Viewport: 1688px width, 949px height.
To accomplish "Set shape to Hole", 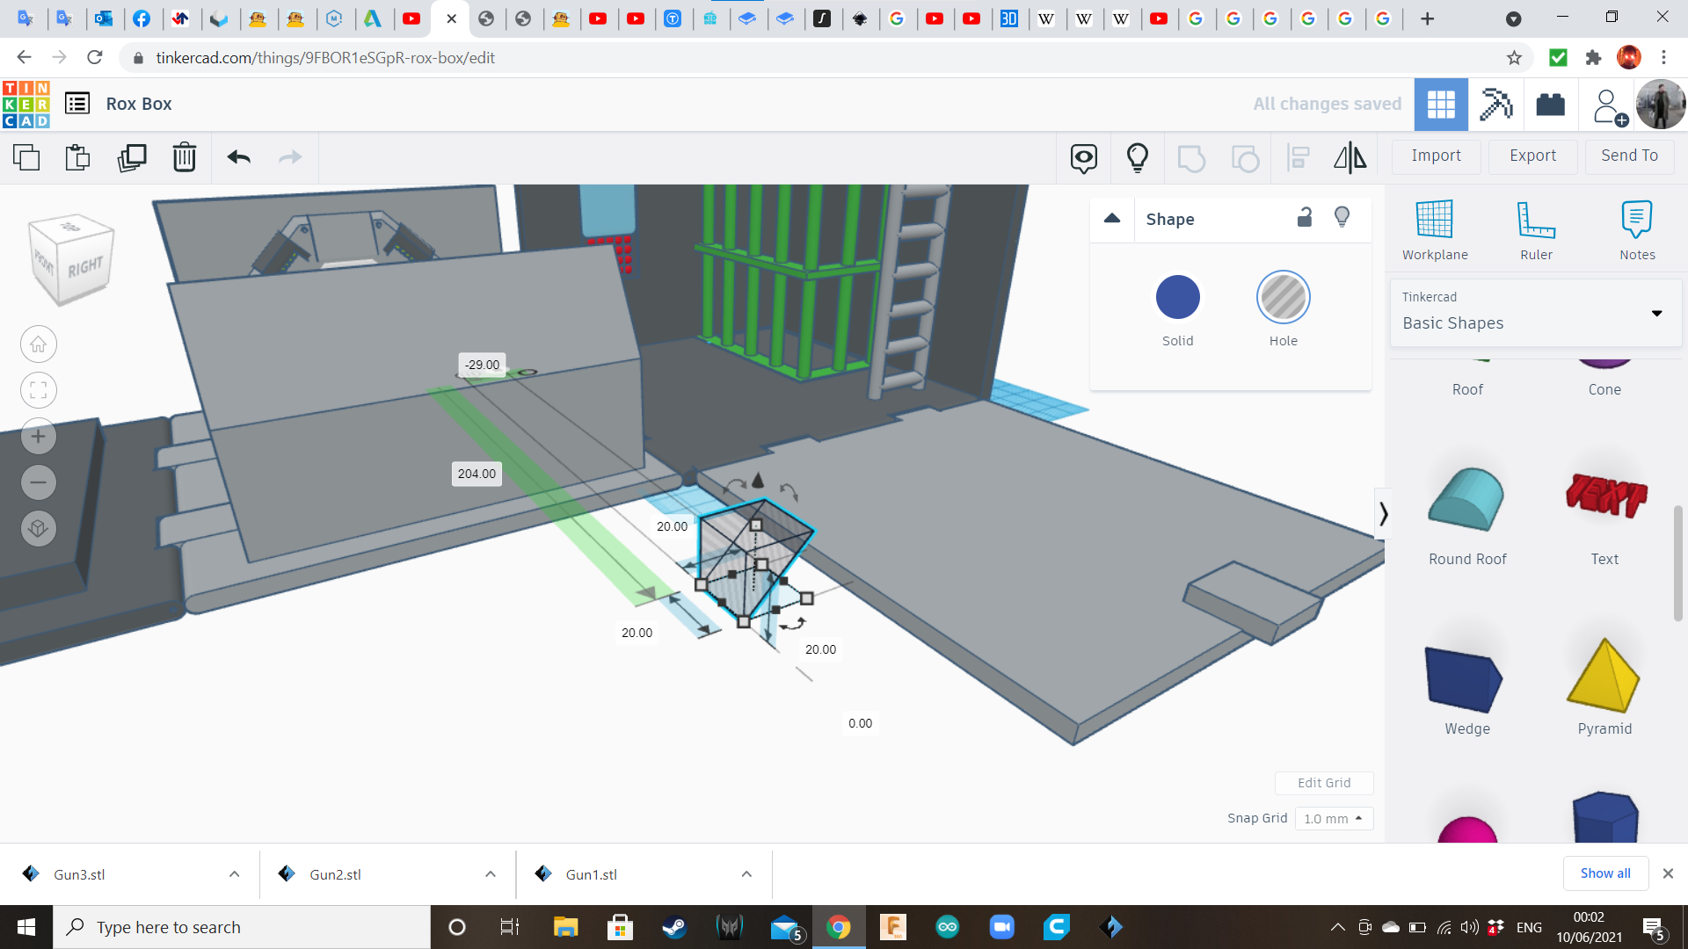I will 1283,298.
